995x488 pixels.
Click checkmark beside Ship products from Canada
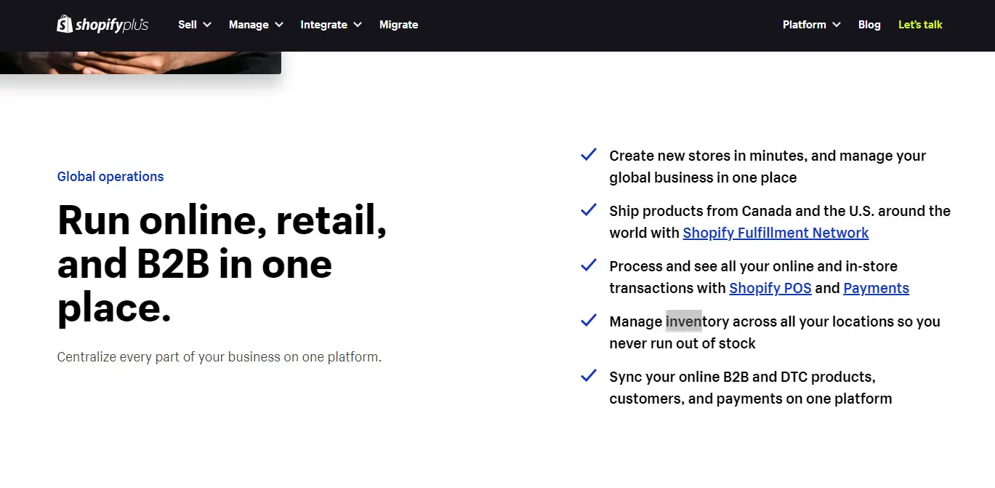(589, 210)
